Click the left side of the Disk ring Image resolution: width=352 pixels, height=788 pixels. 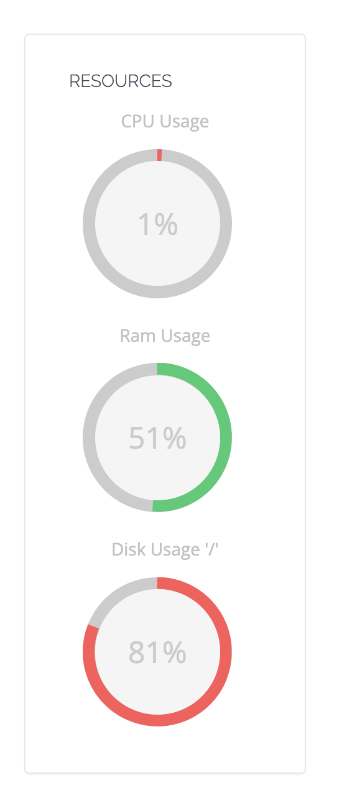coord(89,652)
